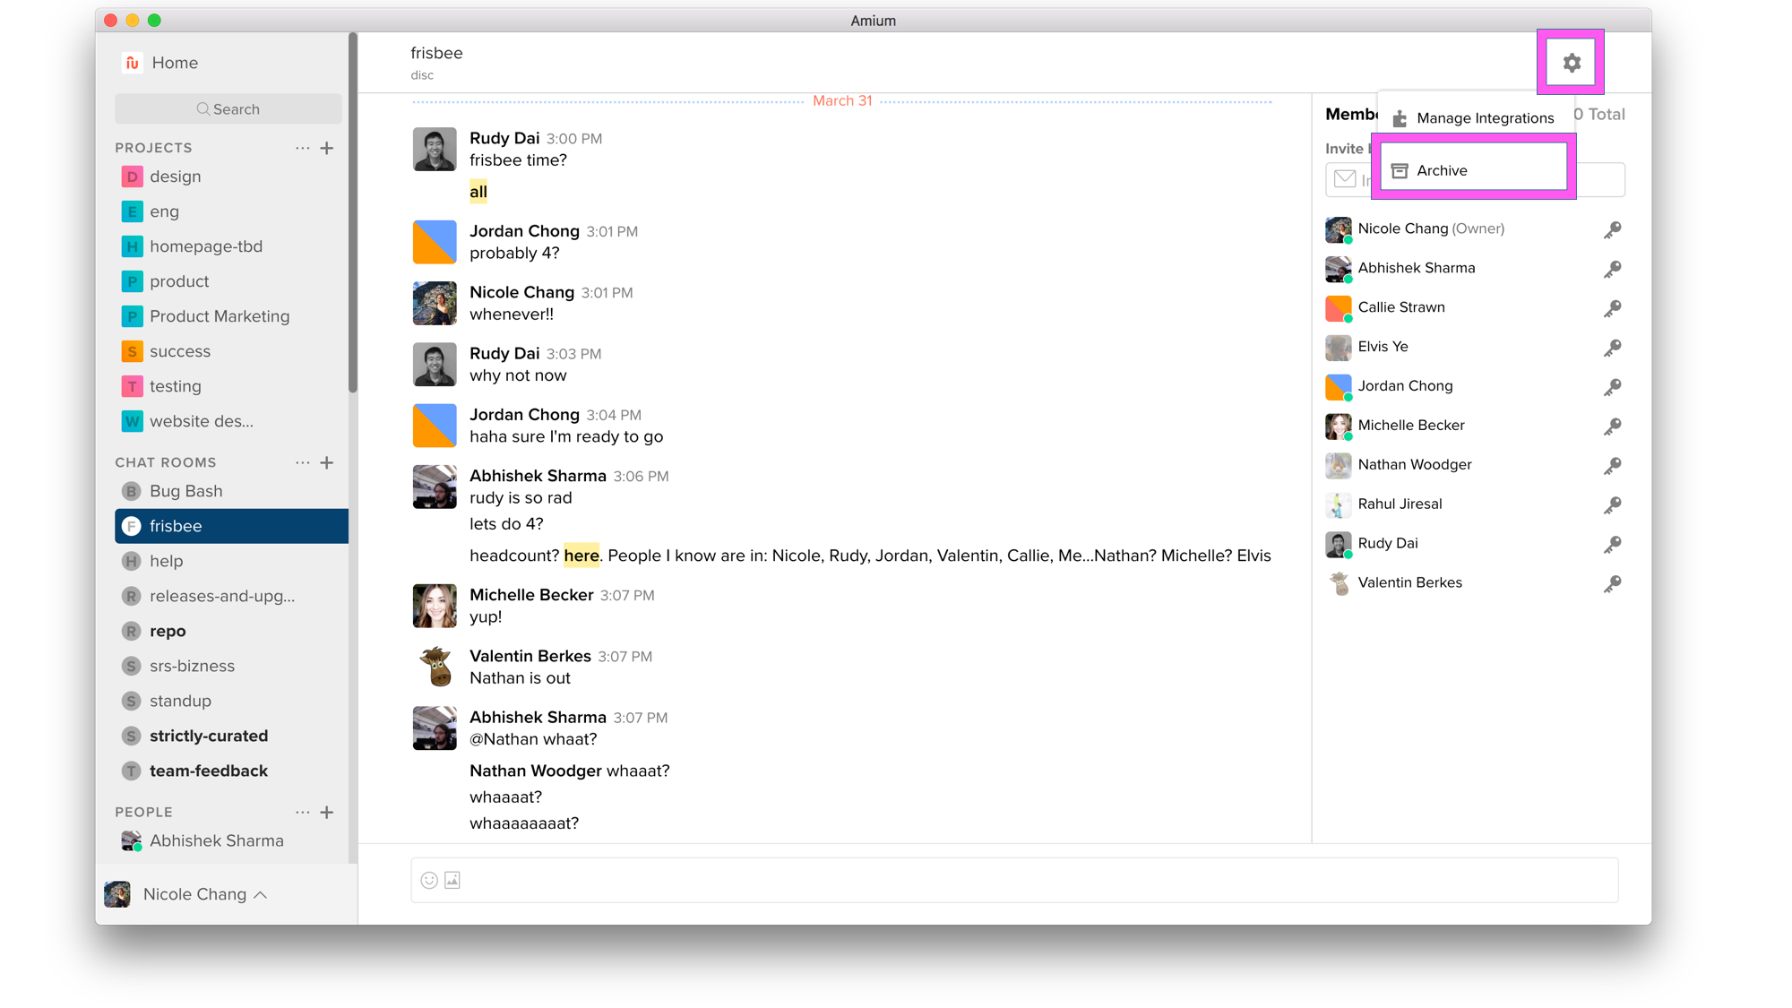Viewport: 1792px width, 1008px height.
Task: Click the sidebar vertical scrollbar
Action: (353, 213)
